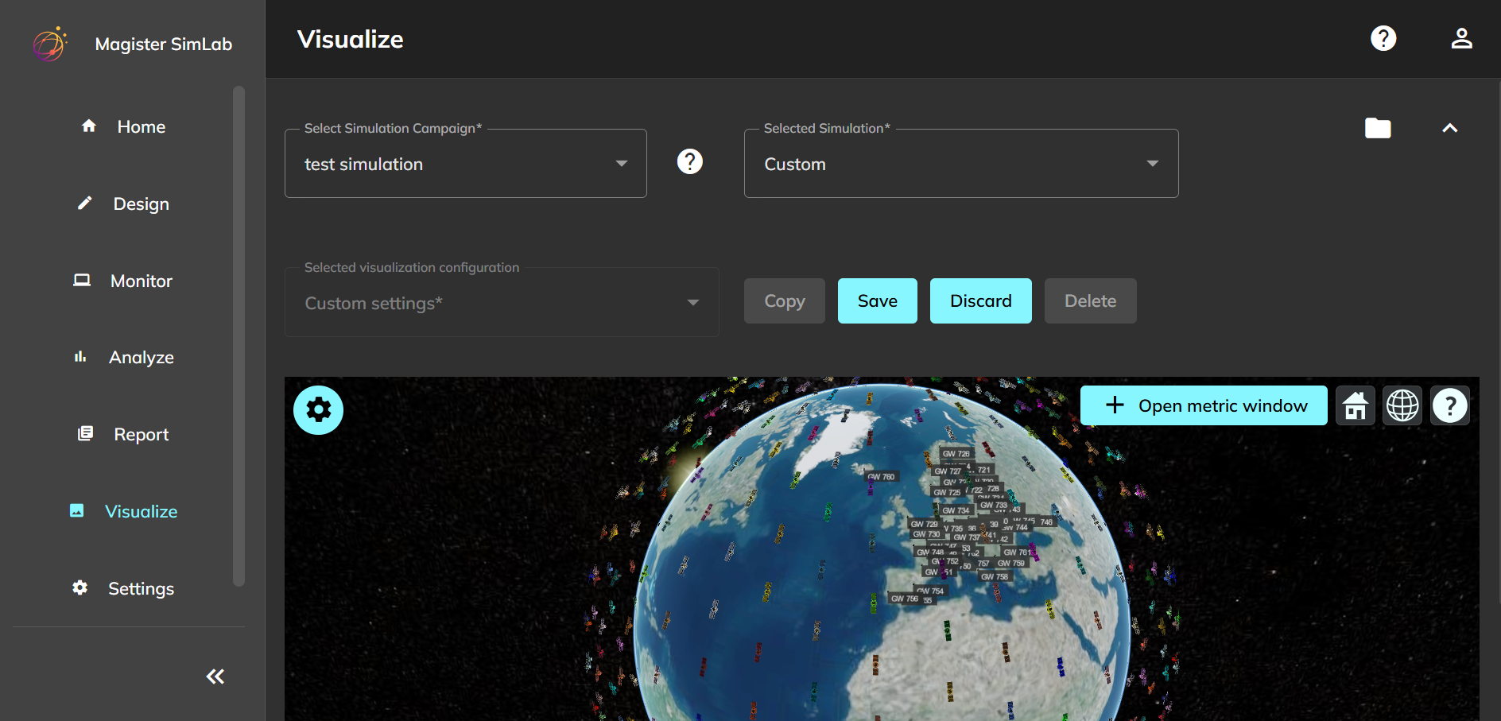Screen dimensions: 1501x721
Task: Click the Copy button
Action: click(x=785, y=300)
